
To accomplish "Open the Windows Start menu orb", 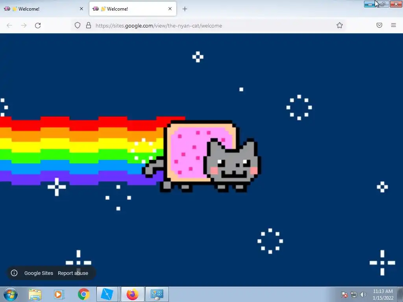I will pos(11,294).
